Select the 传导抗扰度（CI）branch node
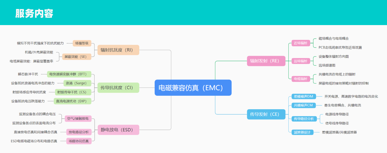Viewport: 387px width, 153px height. pyautogui.click(x=118, y=87)
